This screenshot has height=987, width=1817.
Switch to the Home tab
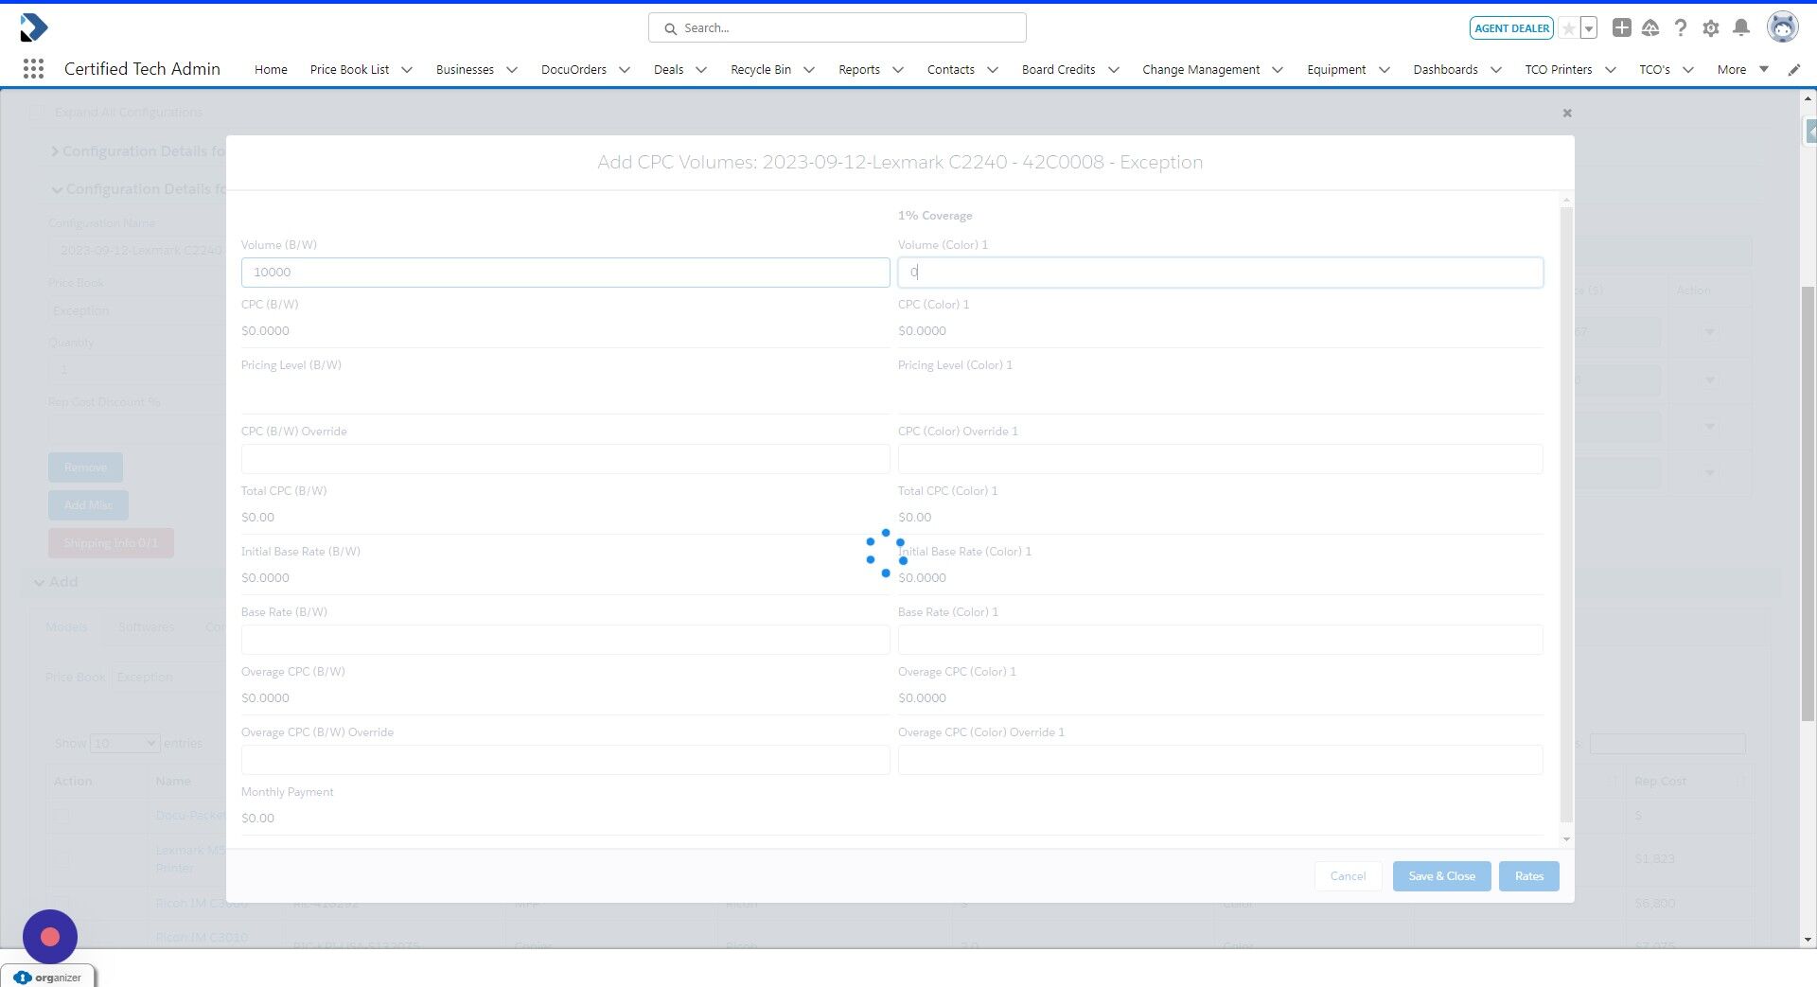[271, 69]
